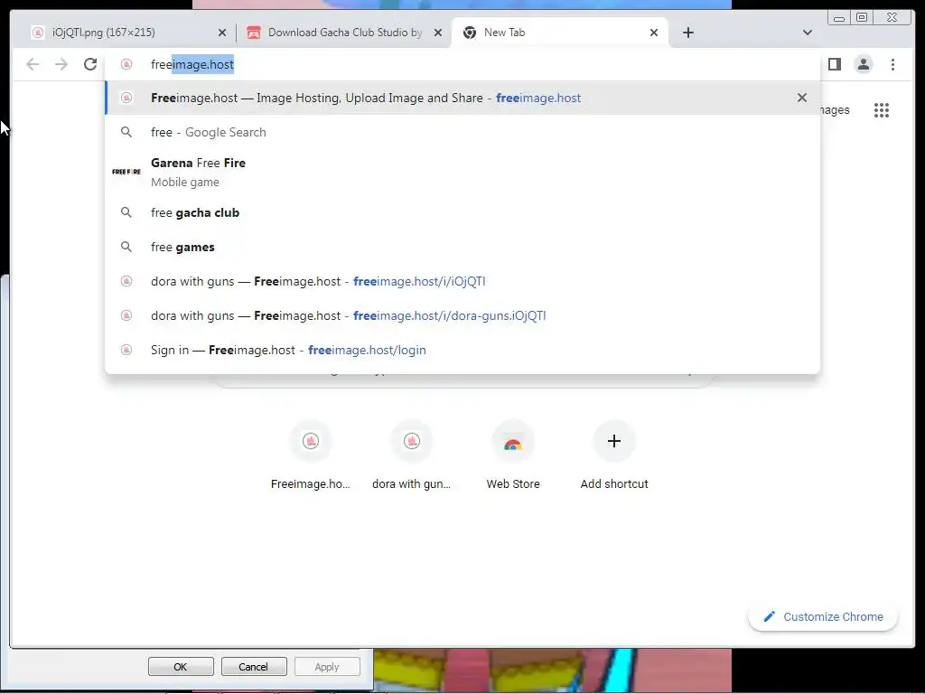Open the Web Store shortcut

pyautogui.click(x=513, y=455)
